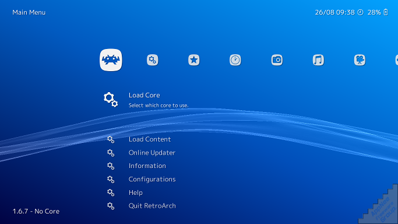Image resolution: width=398 pixels, height=224 pixels.
Task: Open the History clock icon tab
Action: pos(235,60)
